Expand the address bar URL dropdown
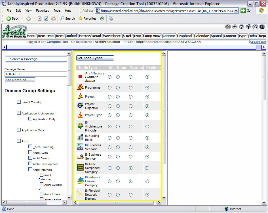This screenshot has height=213, width=268. click(x=236, y=11)
